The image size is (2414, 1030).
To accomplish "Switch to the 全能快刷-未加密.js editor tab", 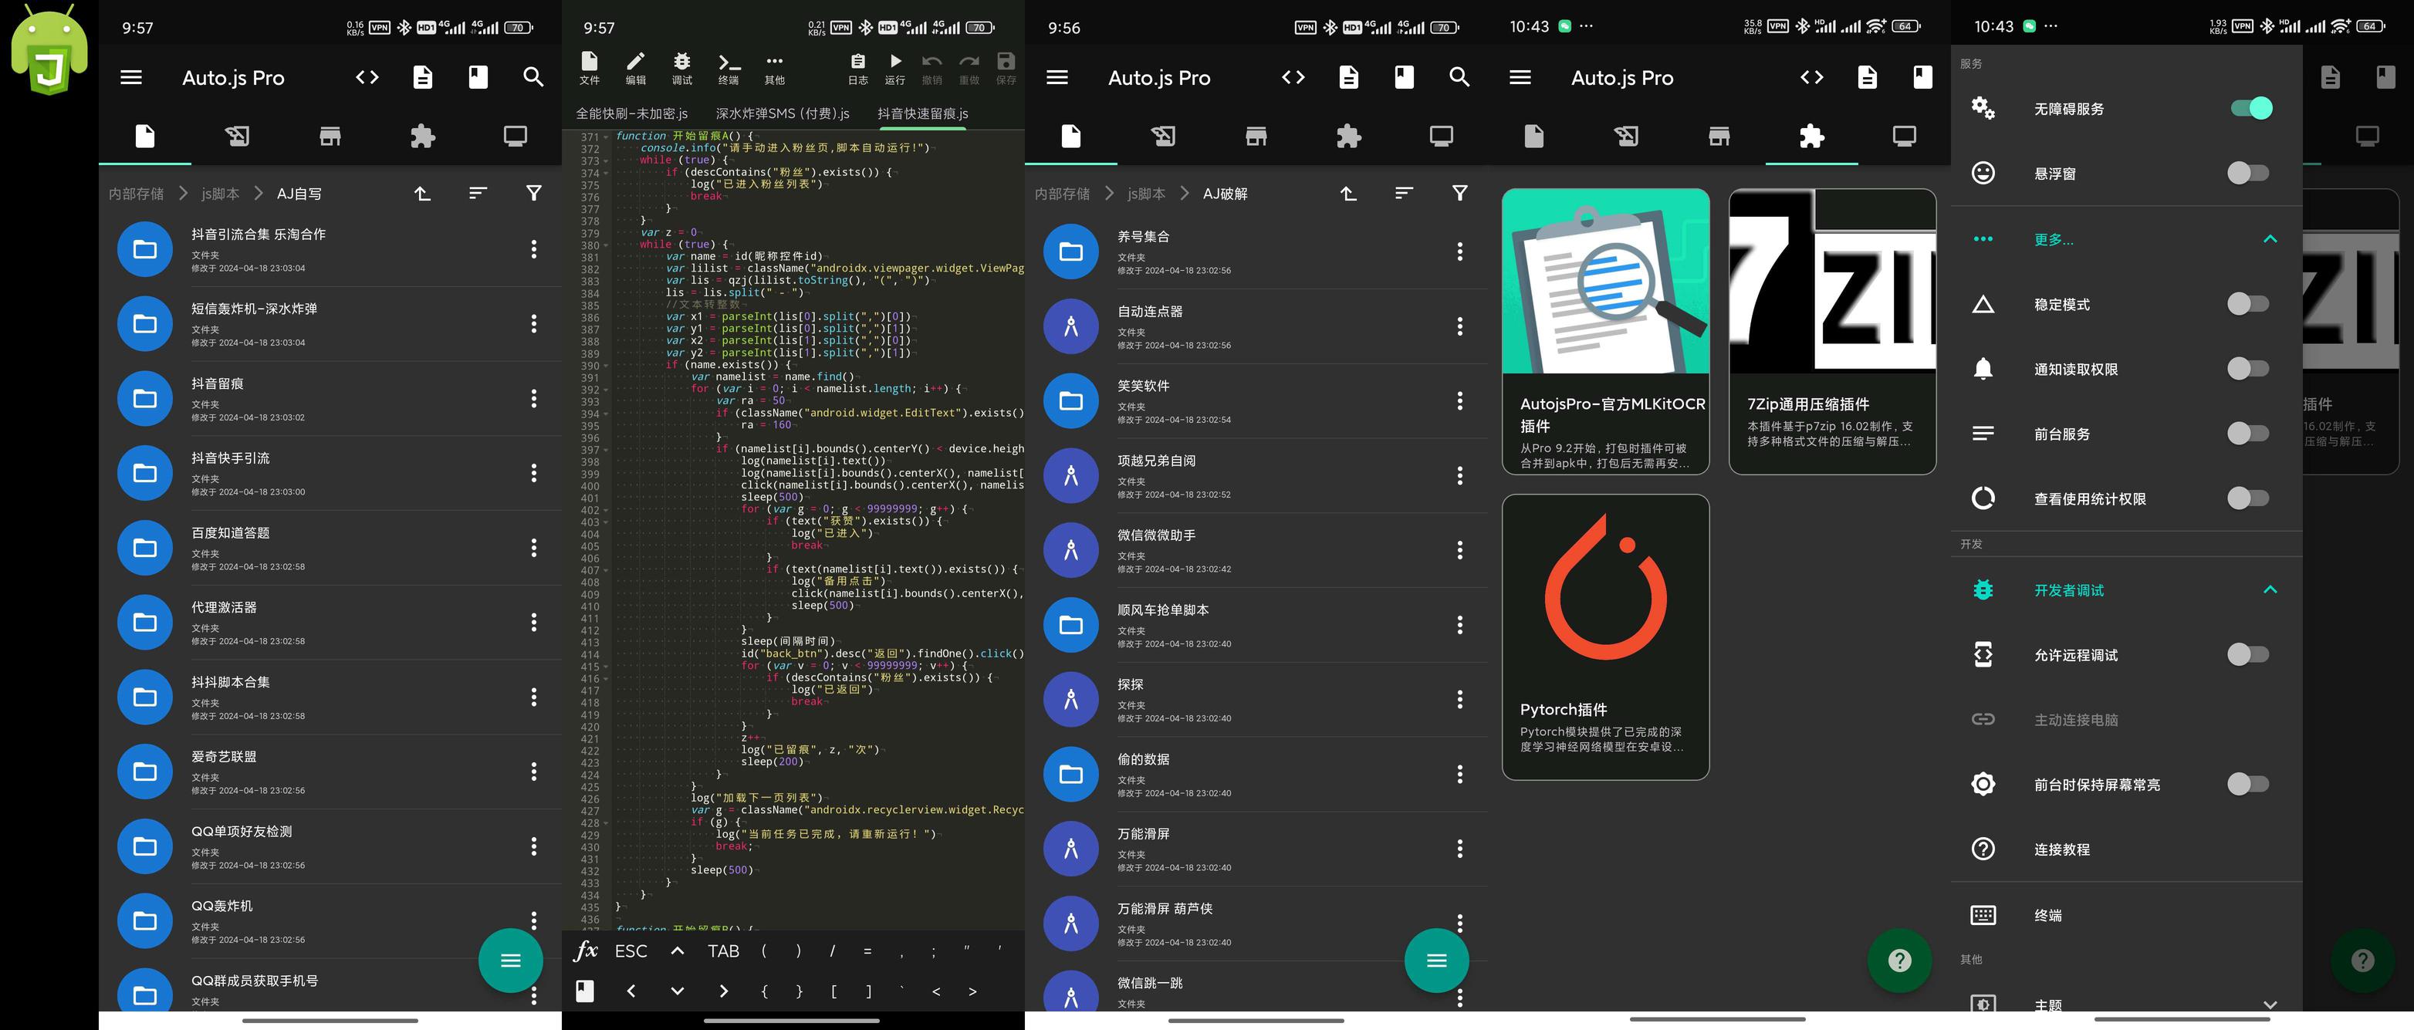I will [x=631, y=113].
